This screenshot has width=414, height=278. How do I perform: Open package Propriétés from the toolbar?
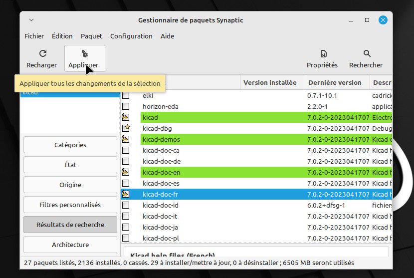point(322,59)
